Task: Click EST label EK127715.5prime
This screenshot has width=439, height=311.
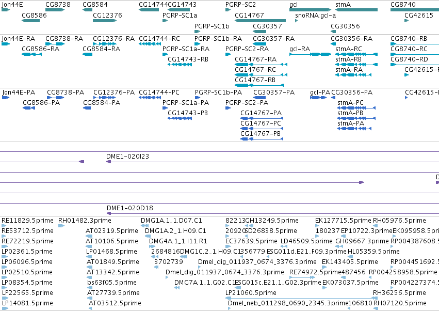Action: (x=343, y=221)
